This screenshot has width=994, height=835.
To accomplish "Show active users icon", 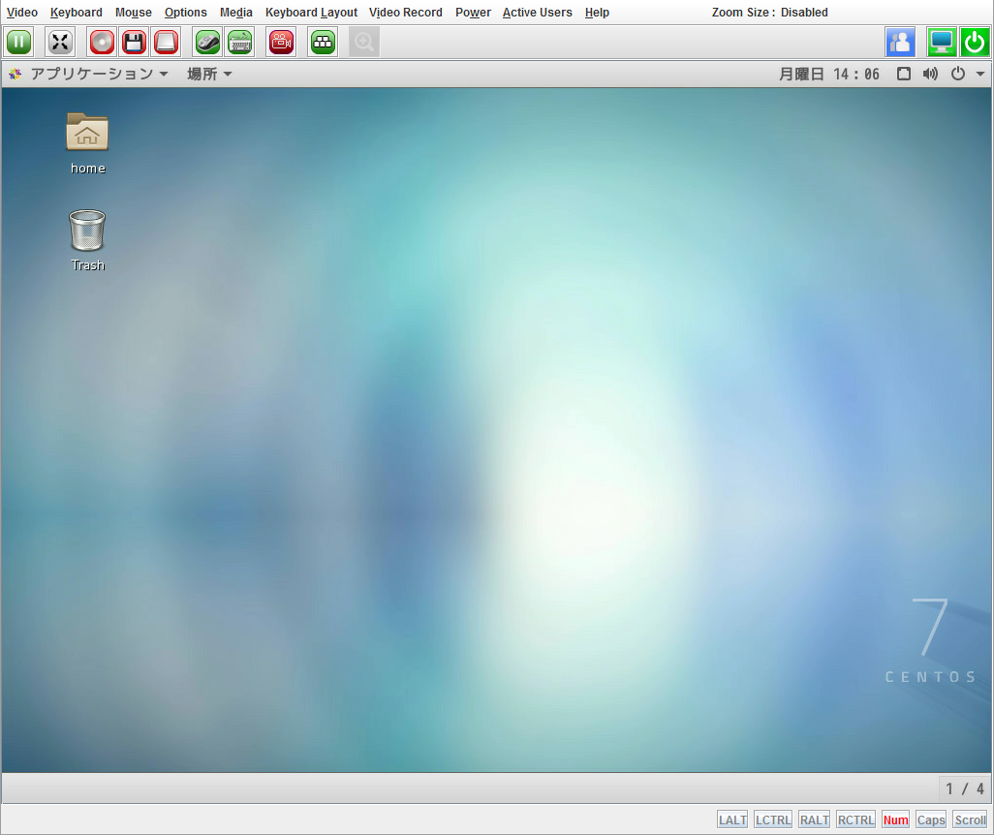I will click(900, 43).
